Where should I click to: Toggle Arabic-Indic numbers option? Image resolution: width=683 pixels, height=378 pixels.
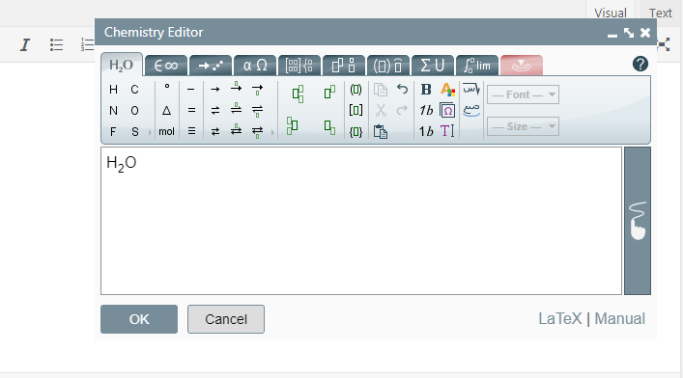(471, 111)
